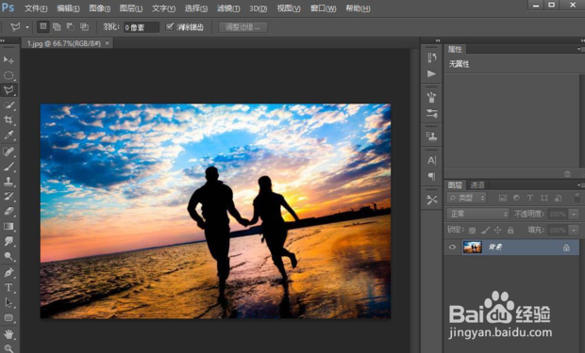Select the Gradient tool

tap(8, 227)
